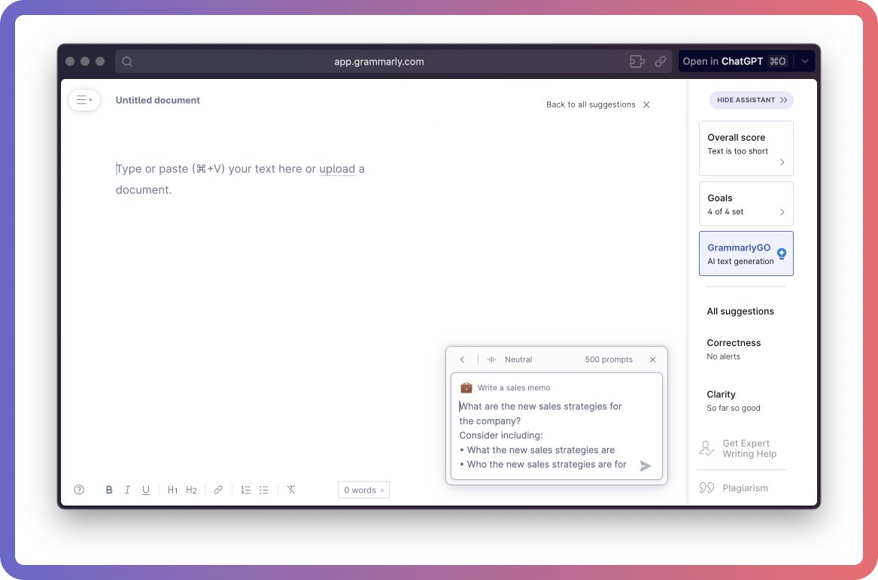Image resolution: width=878 pixels, height=580 pixels.
Task: Apply Heading 1 style
Action: tap(172, 490)
